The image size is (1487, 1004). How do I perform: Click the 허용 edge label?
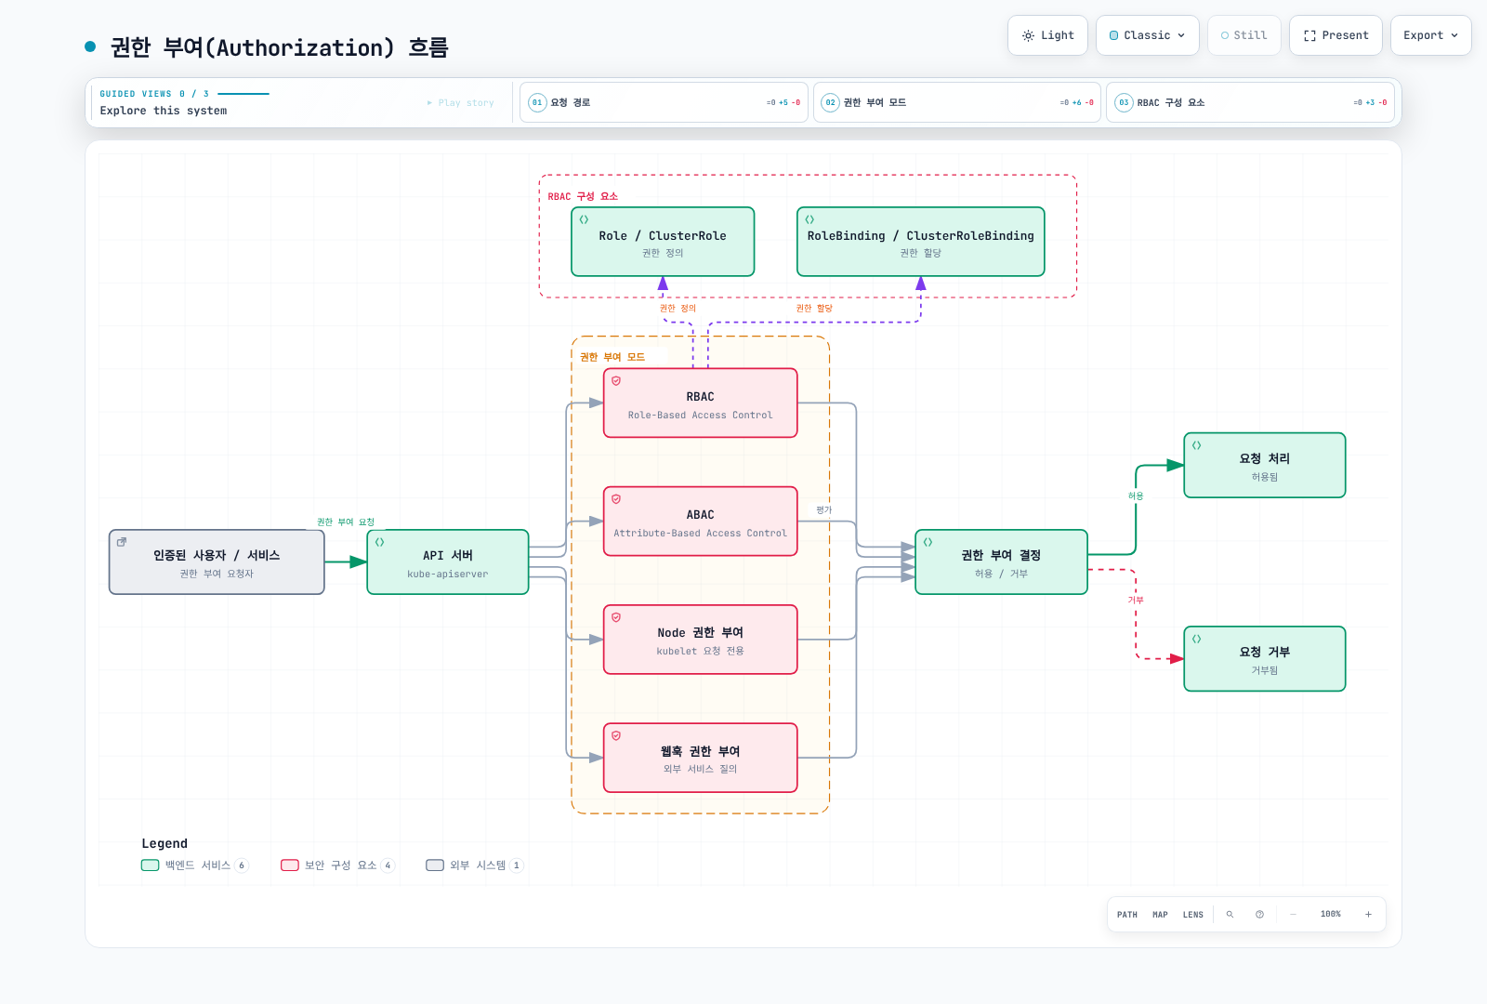coord(1136,496)
